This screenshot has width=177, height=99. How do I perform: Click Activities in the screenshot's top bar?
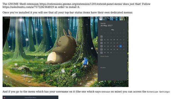7,18
